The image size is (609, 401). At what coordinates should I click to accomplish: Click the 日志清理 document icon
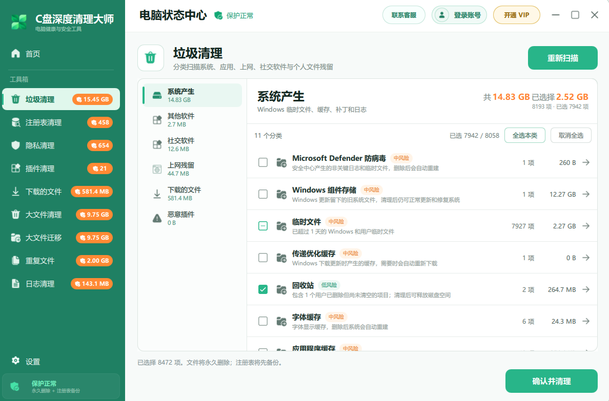tap(15, 284)
